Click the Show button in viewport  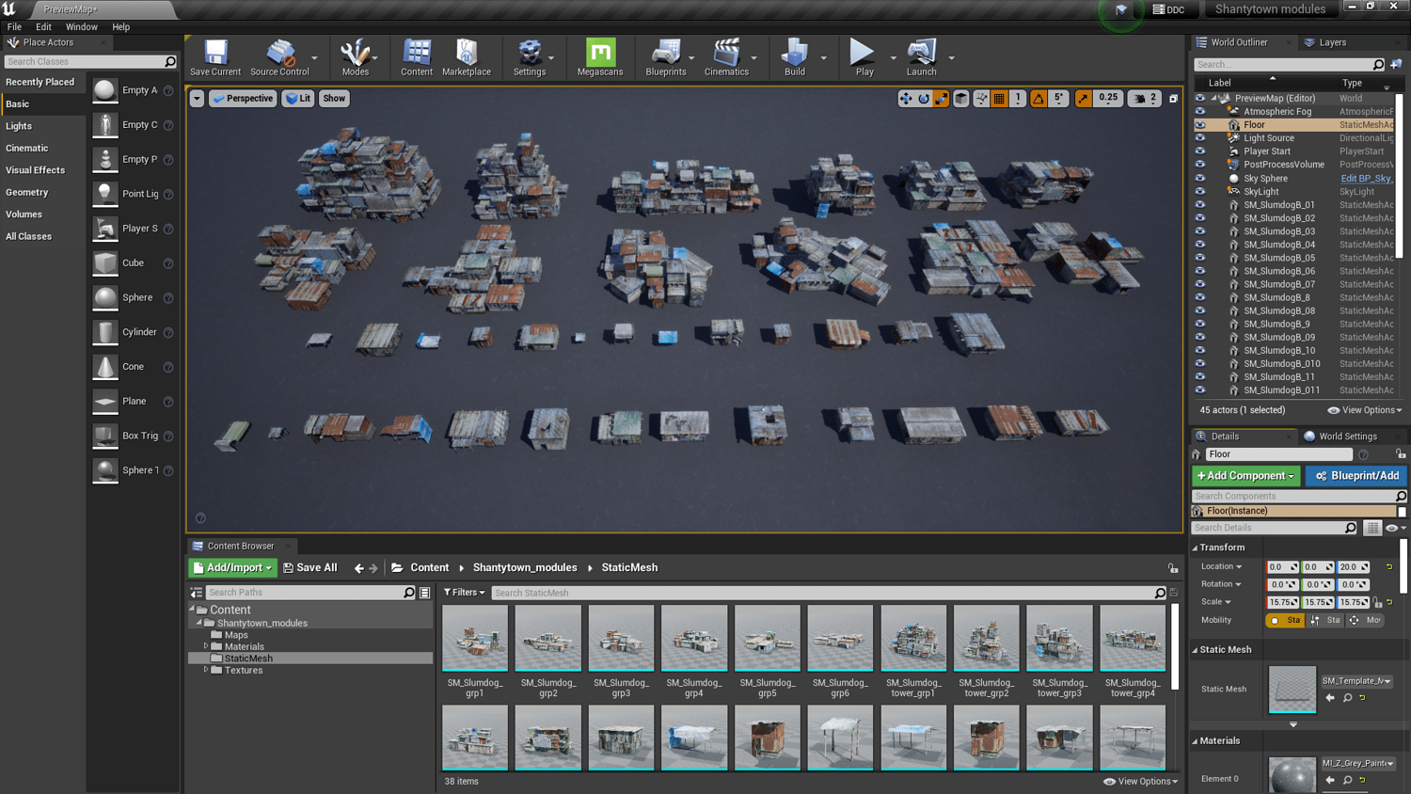[x=334, y=98]
